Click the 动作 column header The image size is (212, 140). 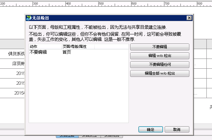pos(45,46)
